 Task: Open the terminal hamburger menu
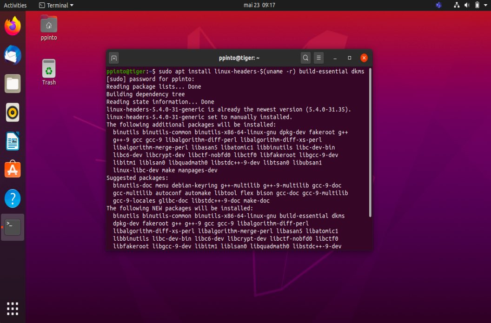tap(318, 58)
